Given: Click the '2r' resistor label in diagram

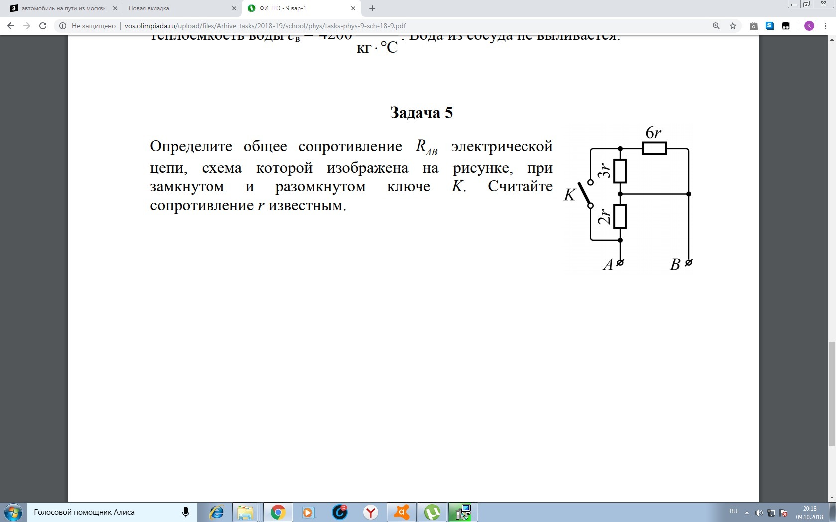Looking at the screenshot, I should [603, 216].
